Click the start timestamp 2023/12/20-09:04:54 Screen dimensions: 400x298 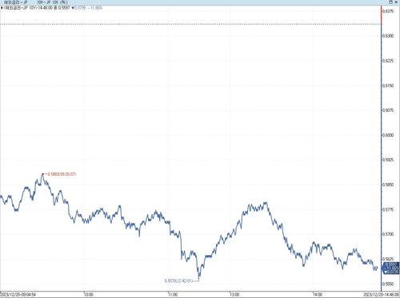click(18, 295)
